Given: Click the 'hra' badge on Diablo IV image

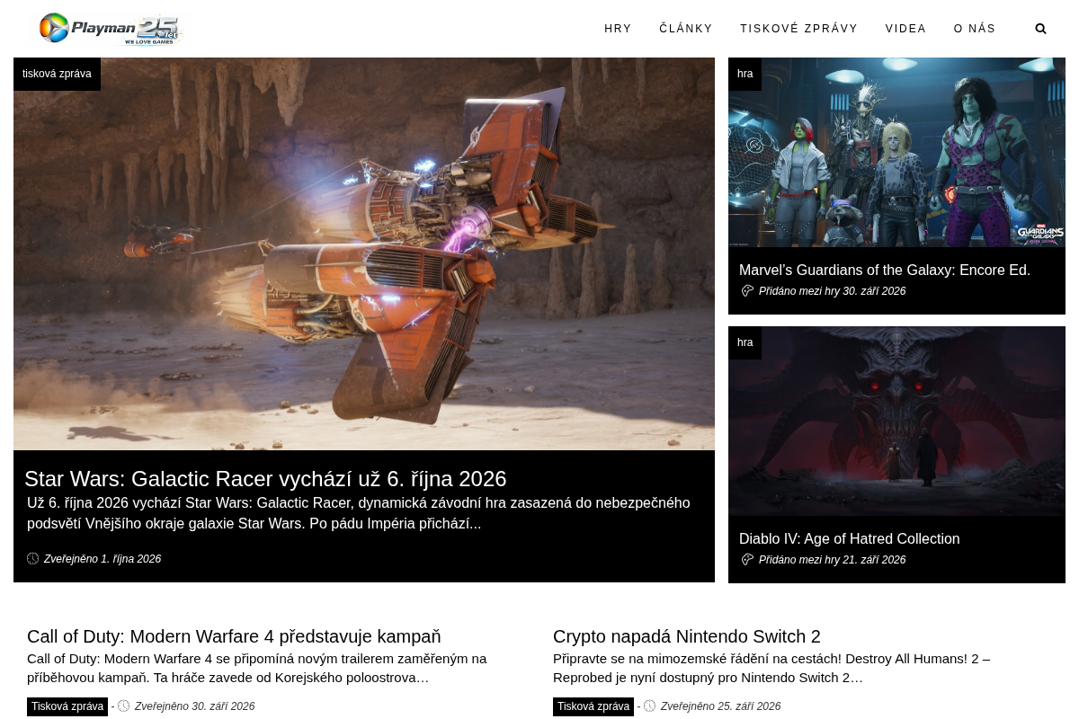Looking at the screenshot, I should 745,342.
